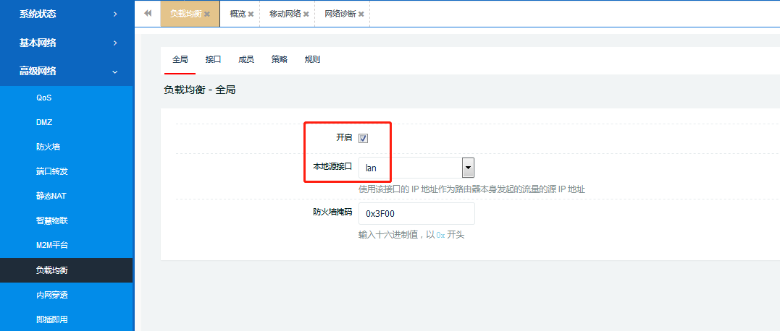780x331 pixels.
Task: Switch to the 成员 sub-tab
Action: click(246, 59)
